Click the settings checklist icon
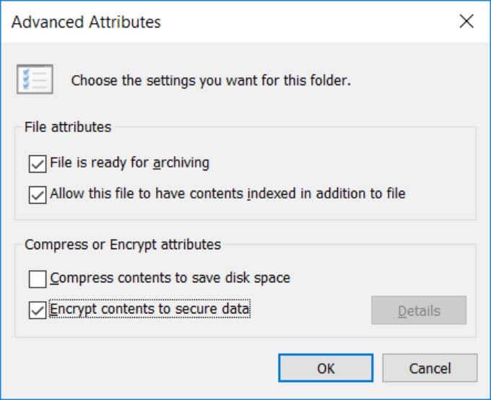Screen dimensions: 491x400 pos(35,79)
